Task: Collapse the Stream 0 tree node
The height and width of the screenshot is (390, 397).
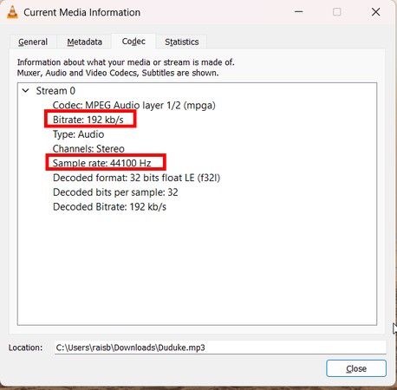Action: pyautogui.click(x=26, y=91)
